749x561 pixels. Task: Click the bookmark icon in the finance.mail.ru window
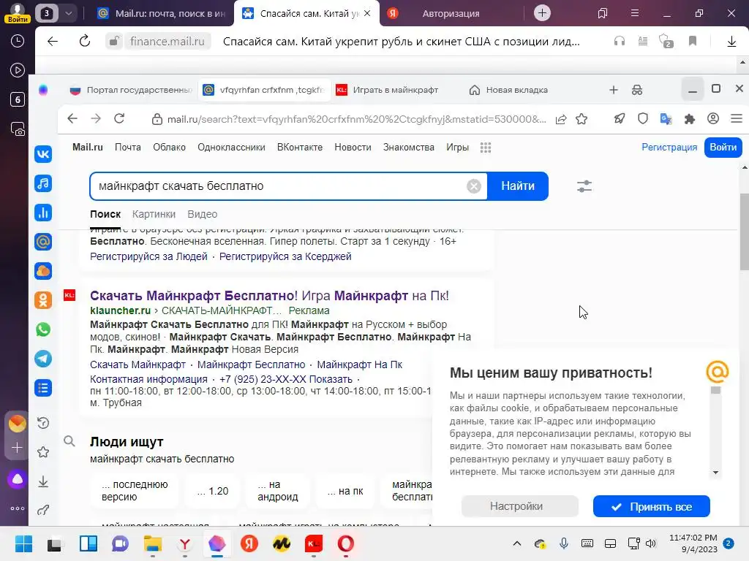693,41
